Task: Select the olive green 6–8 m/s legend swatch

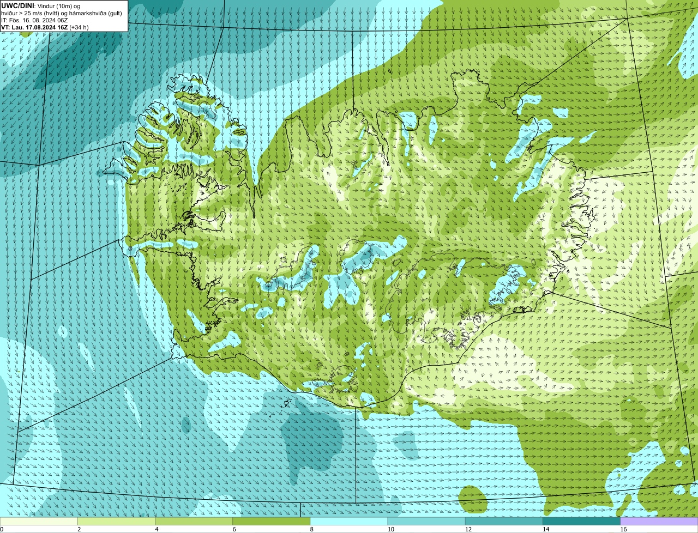Action: 272,522
